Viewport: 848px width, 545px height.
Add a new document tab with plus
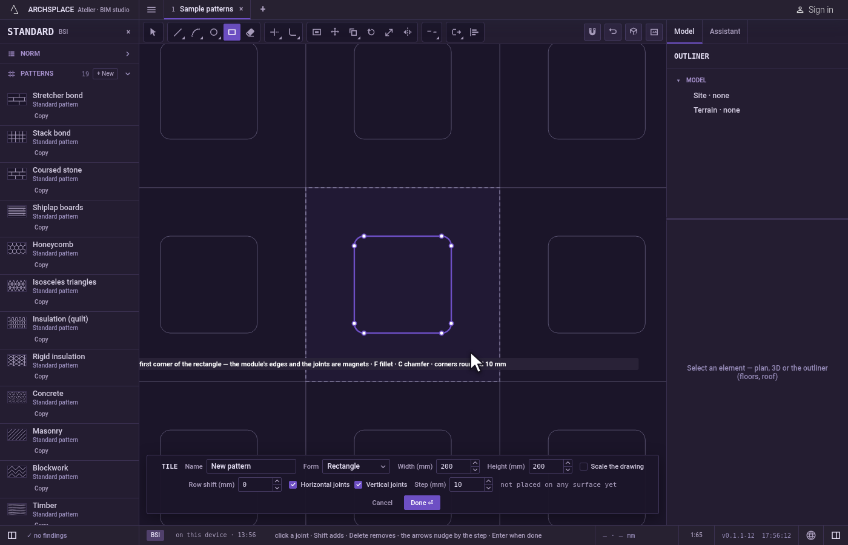pyautogui.click(x=263, y=9)
